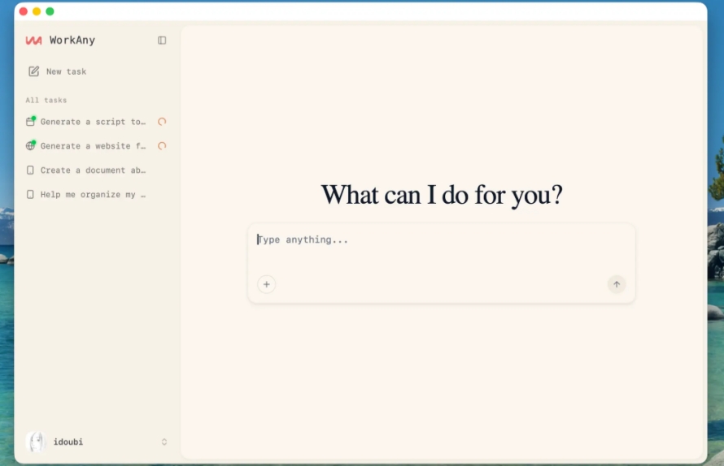Click the plus attachment button in prompt box
The image size is (724, 466).
267,284
